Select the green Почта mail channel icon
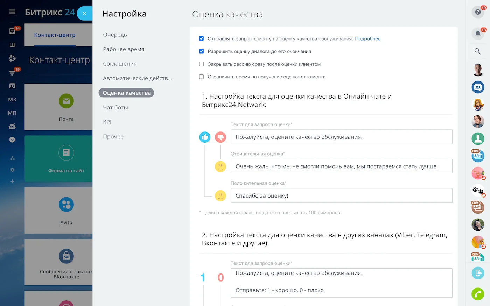Viewport: 490px width, 306px height. click(66, 101)
